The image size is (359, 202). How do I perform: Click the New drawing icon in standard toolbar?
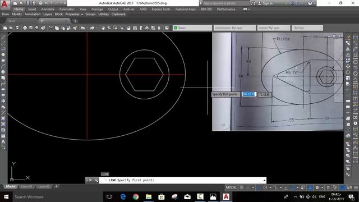pyautogui.click(x=5, y=28)
